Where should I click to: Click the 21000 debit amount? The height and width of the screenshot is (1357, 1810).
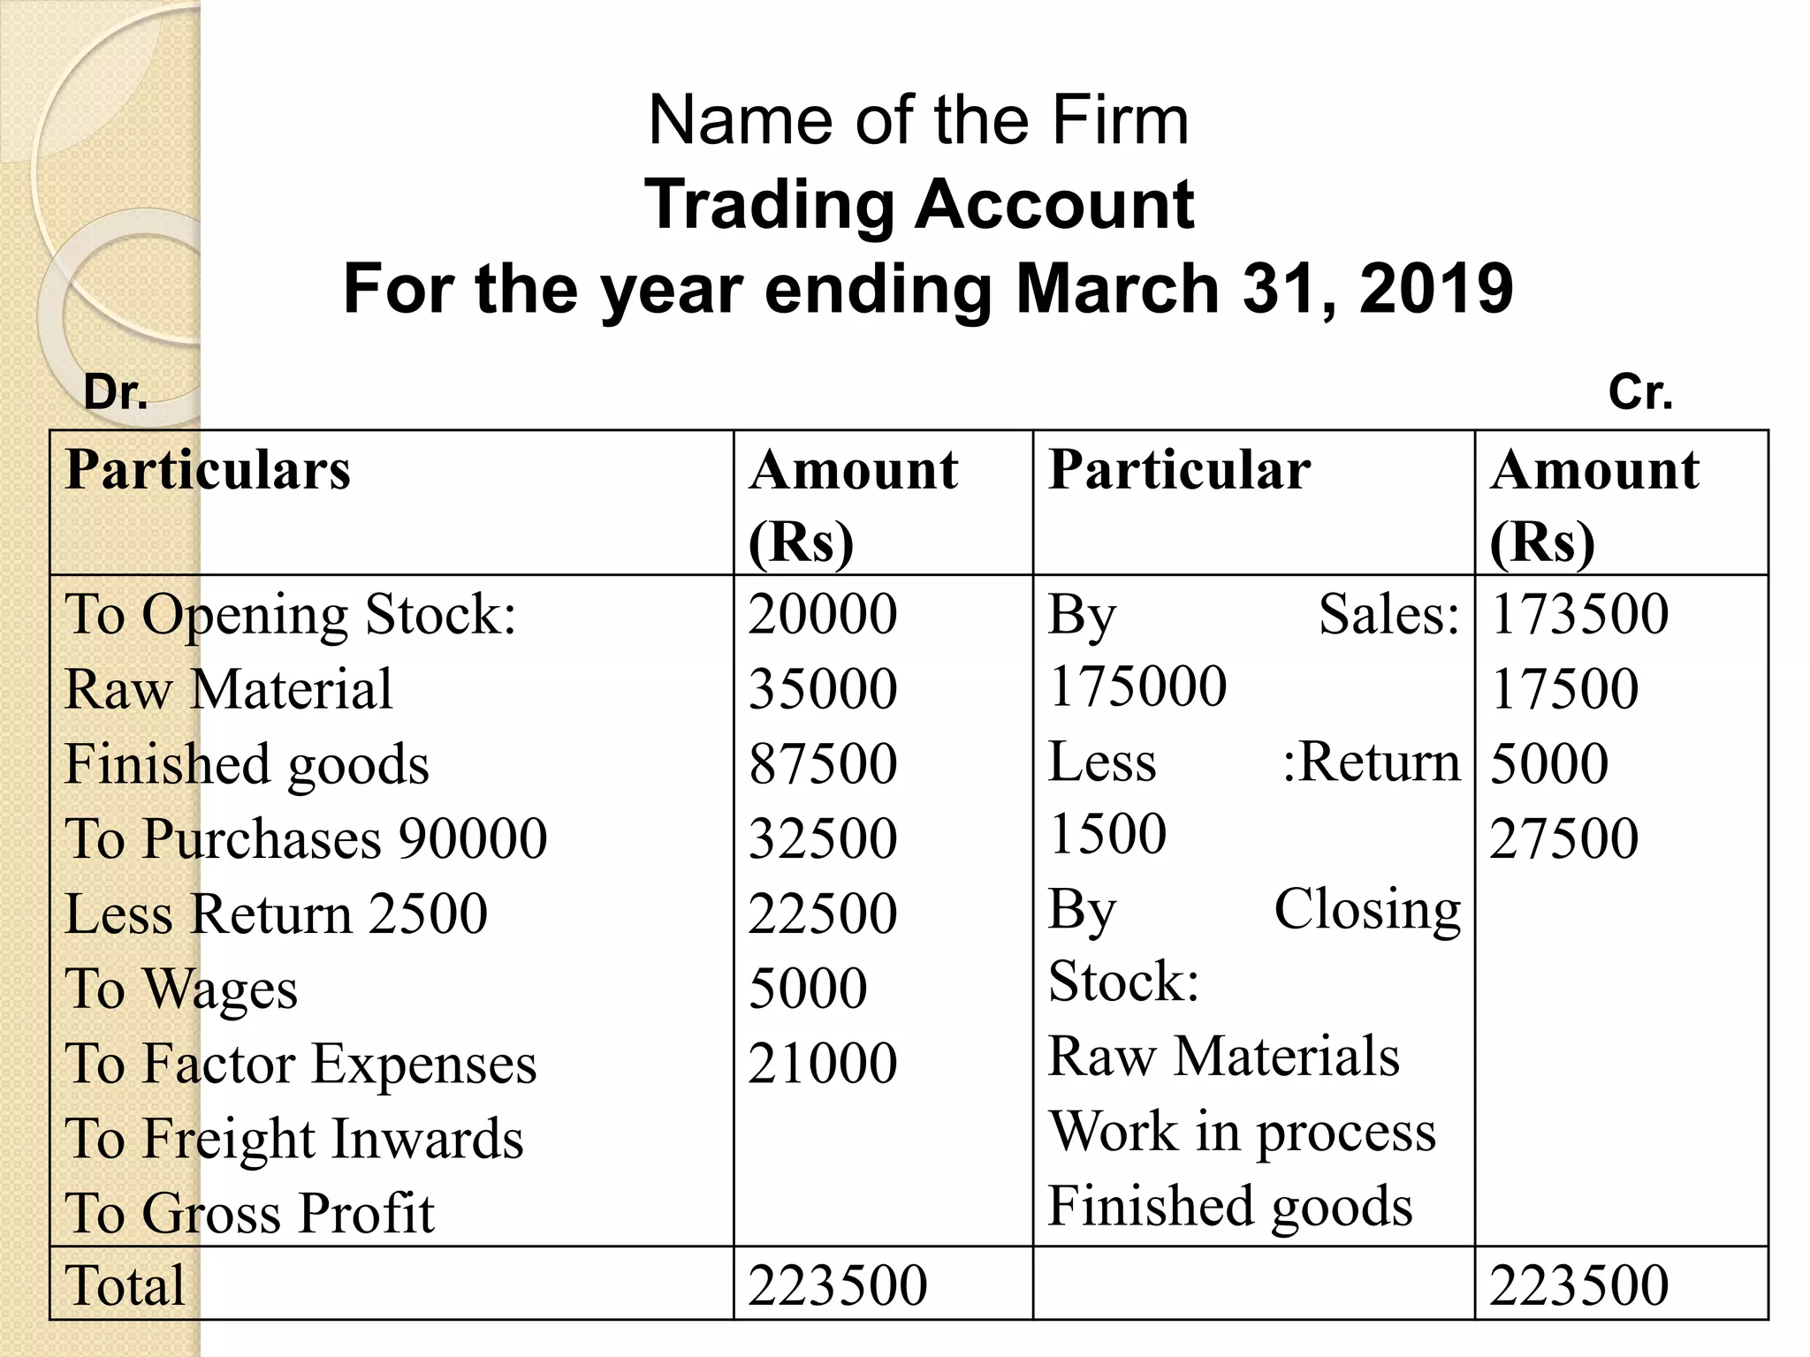823,1063
